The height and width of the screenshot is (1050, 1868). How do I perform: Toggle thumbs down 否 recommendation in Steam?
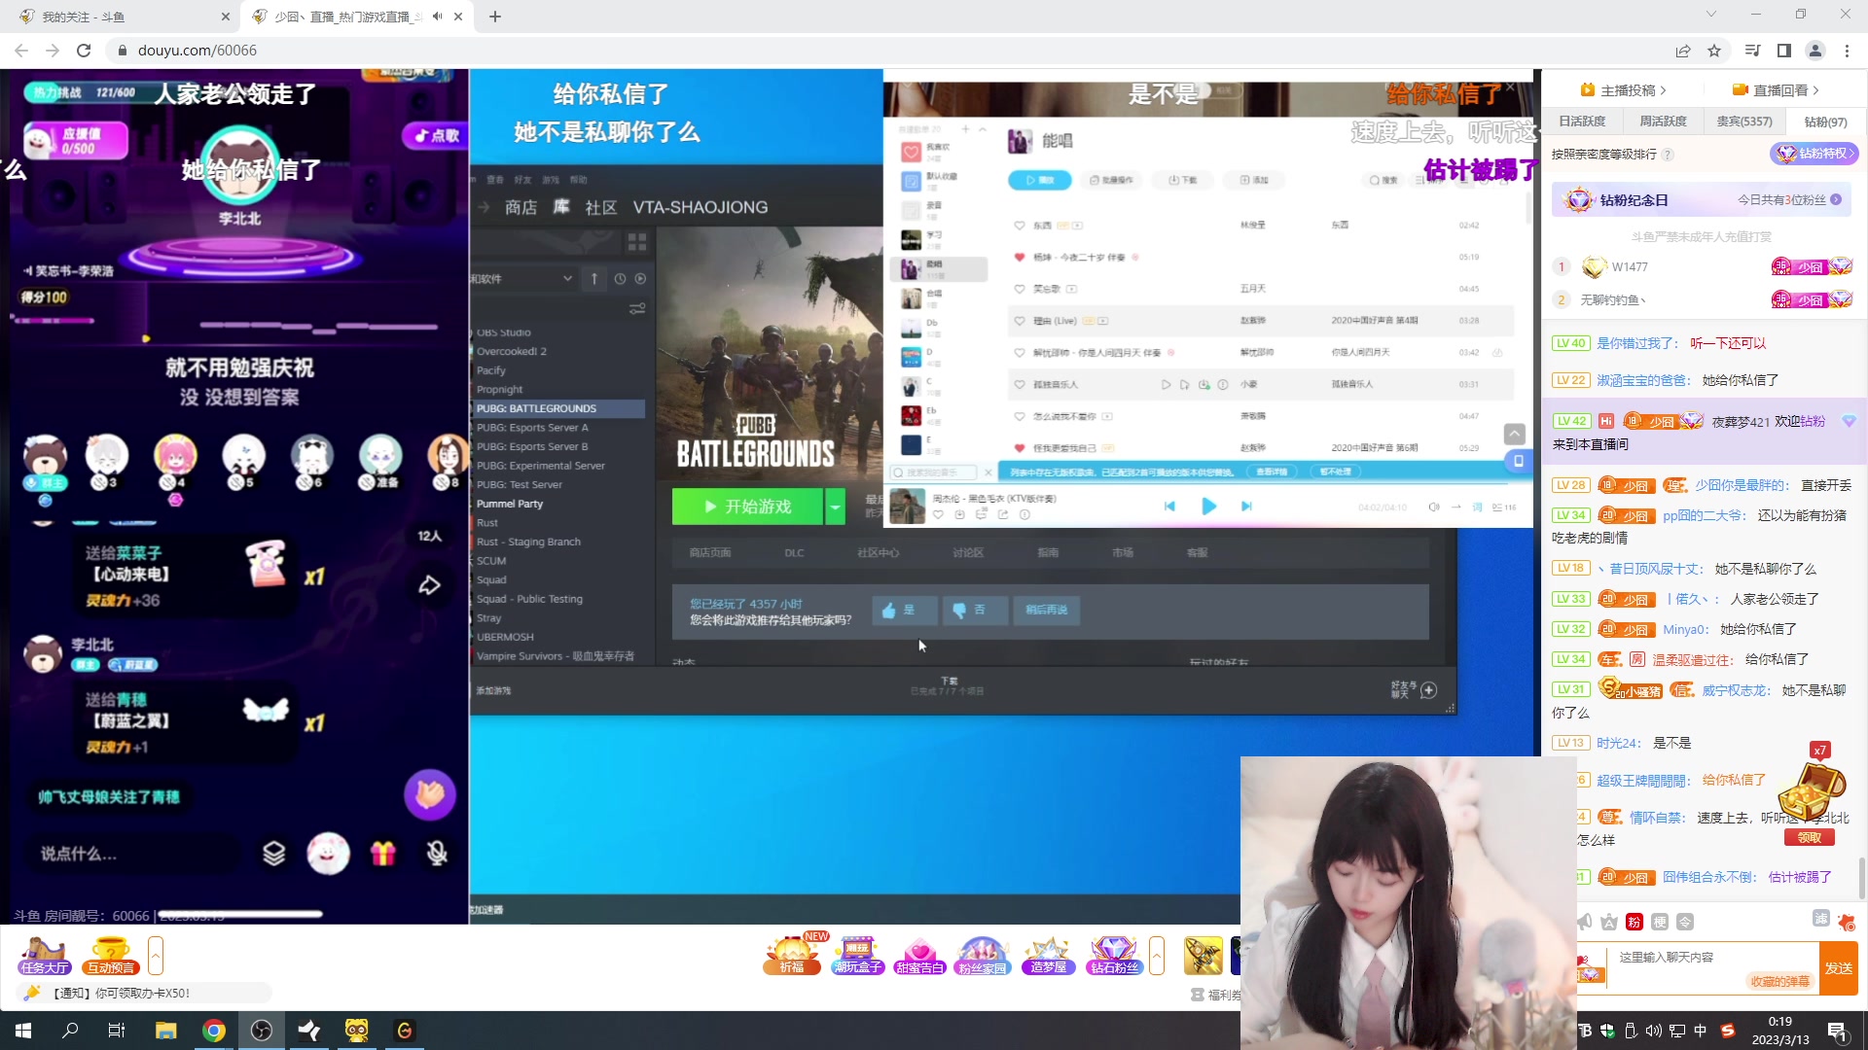[974, 610]
